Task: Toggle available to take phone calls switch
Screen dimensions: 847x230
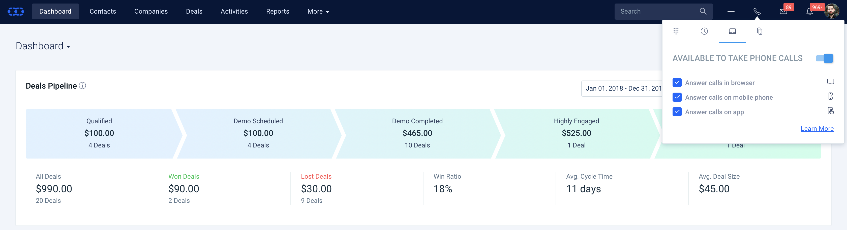Action: tap(824, 58)
